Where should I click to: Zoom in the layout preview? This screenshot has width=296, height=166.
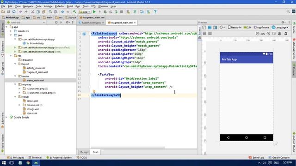[x=268, y=34]
